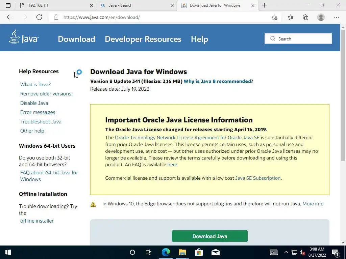Screen dimensions: 346x259
Task: Open the Why is Java 8 recommended link
Action: [217, 81]
